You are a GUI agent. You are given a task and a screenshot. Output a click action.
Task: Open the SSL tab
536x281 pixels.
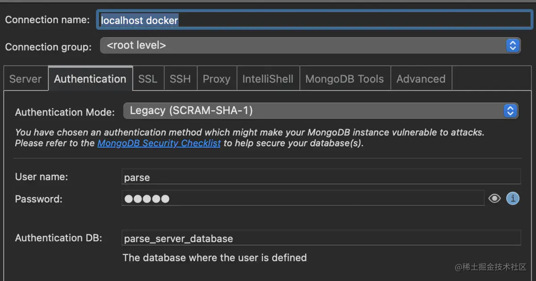(x=147, y=79)
